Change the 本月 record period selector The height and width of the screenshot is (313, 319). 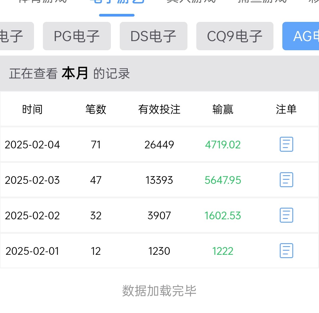click(75, 74)
